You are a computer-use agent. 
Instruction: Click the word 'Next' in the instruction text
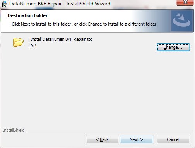(26, 24)
